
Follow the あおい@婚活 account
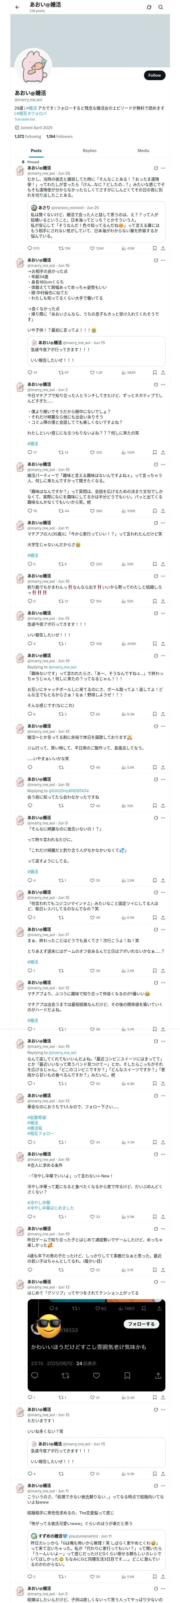coord(155,75)
